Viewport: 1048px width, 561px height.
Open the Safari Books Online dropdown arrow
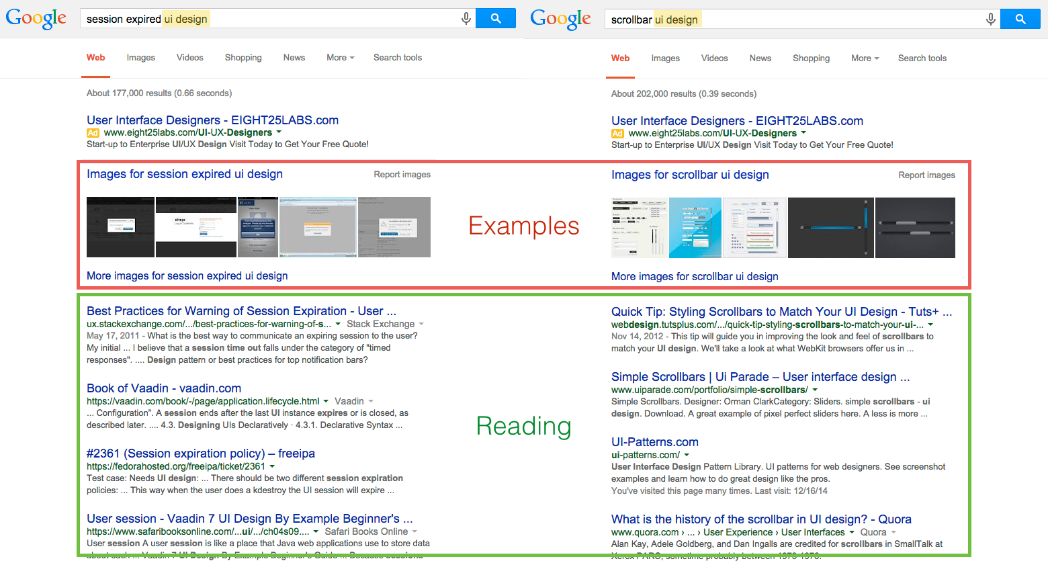pyautogui.click(x=414, y=532)
